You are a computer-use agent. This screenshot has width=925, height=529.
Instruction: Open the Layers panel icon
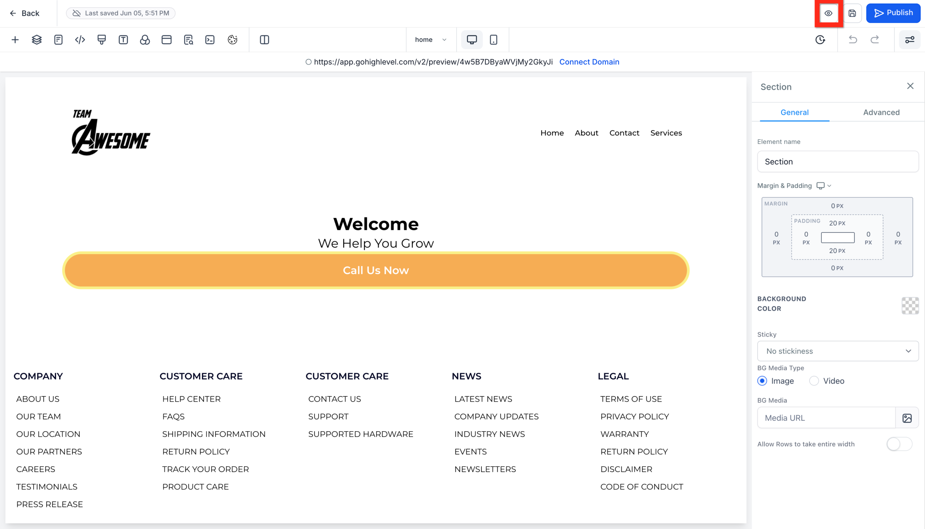point(36,40)
